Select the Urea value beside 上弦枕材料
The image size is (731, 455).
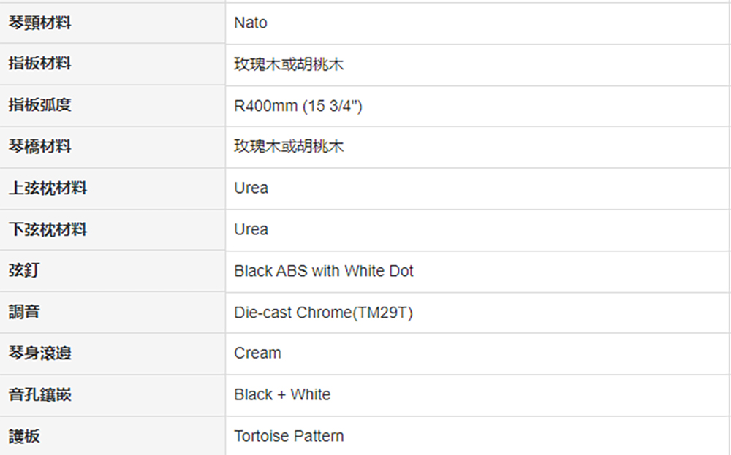tap(251, 188)
